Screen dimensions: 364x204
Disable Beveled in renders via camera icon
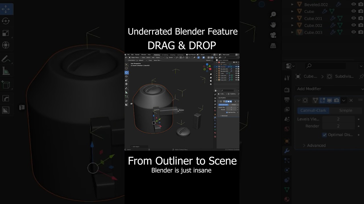coord(238,67)
